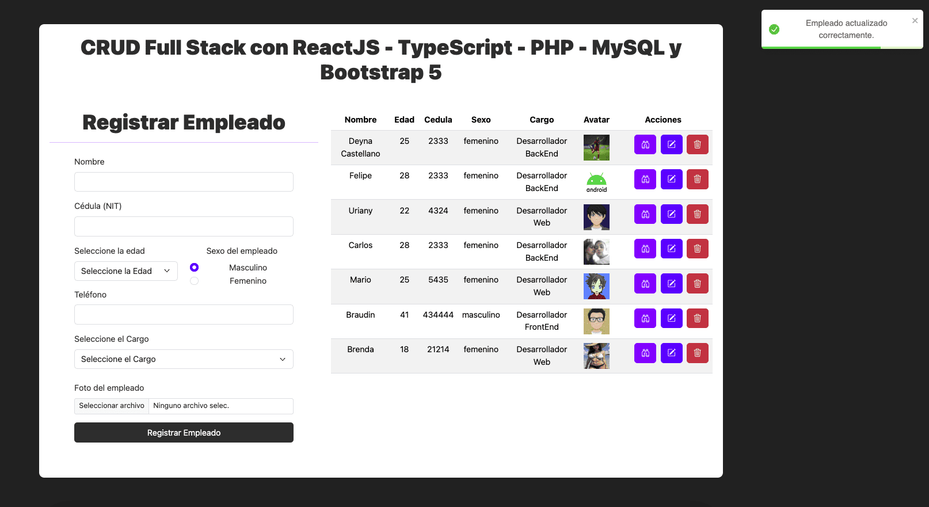This screenshot has width=929, height=507.
Task: View details for Carlos
Action: click(x=645, y=249)
